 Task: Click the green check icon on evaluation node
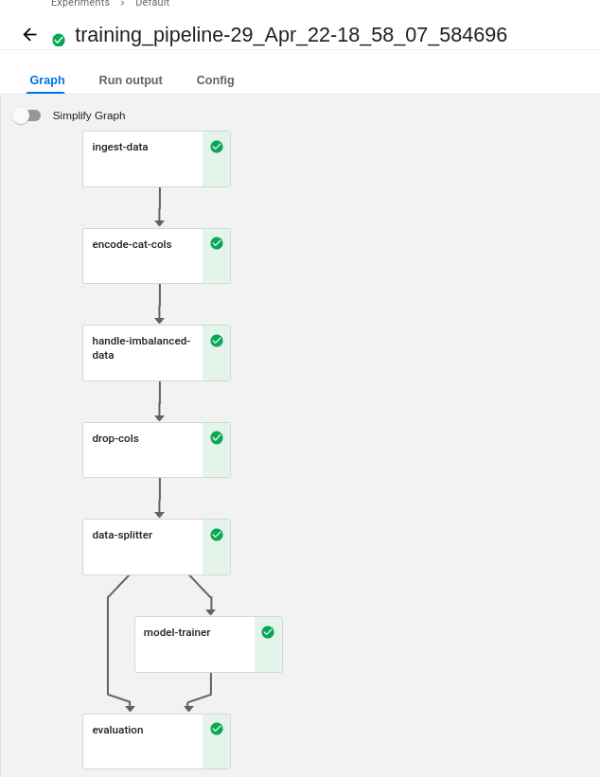216,729
